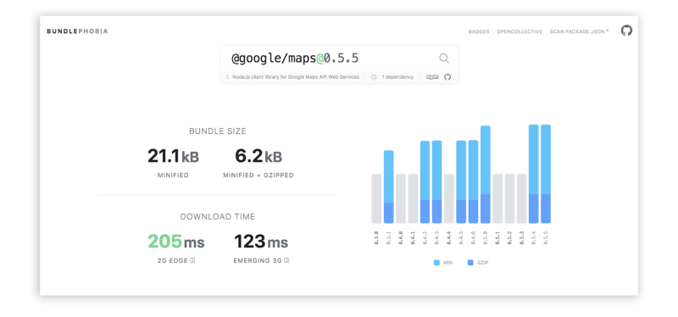Click the 1 dependency label
The image size is (678, 317).
[397, 77]
